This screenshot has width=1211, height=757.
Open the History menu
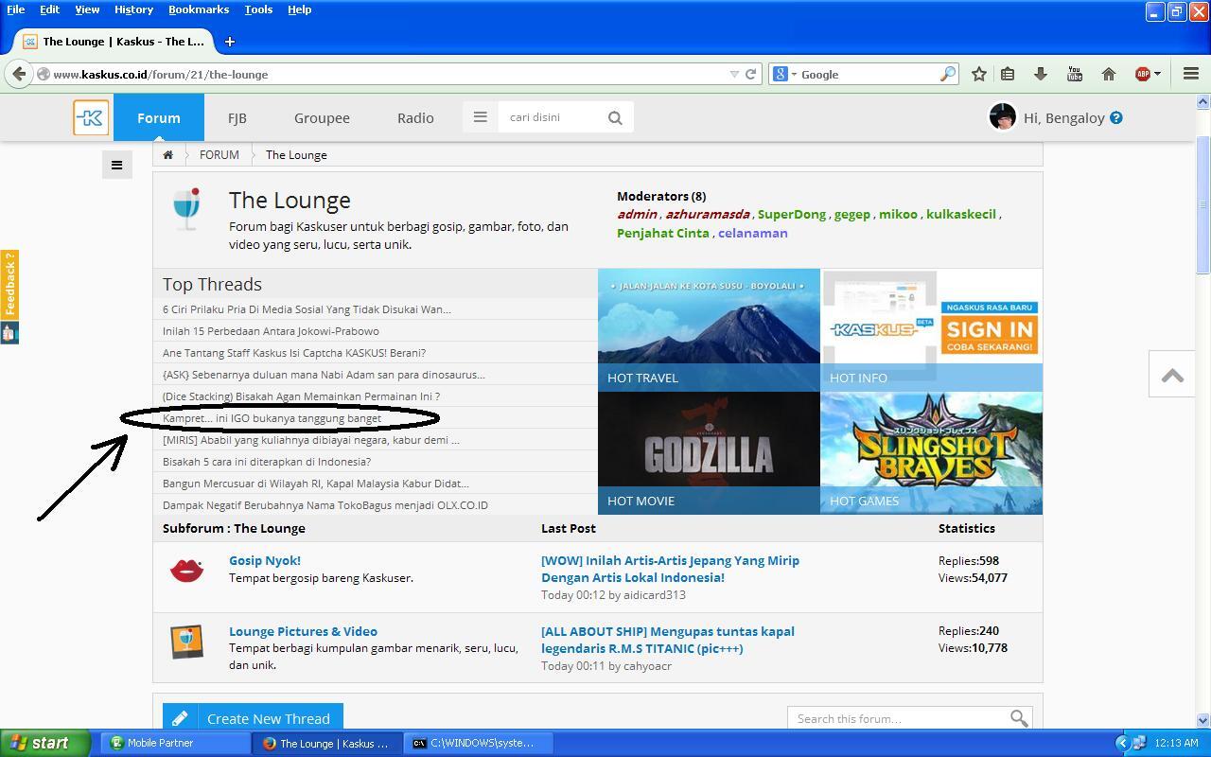pyautogui.click(x=133, y=9)
